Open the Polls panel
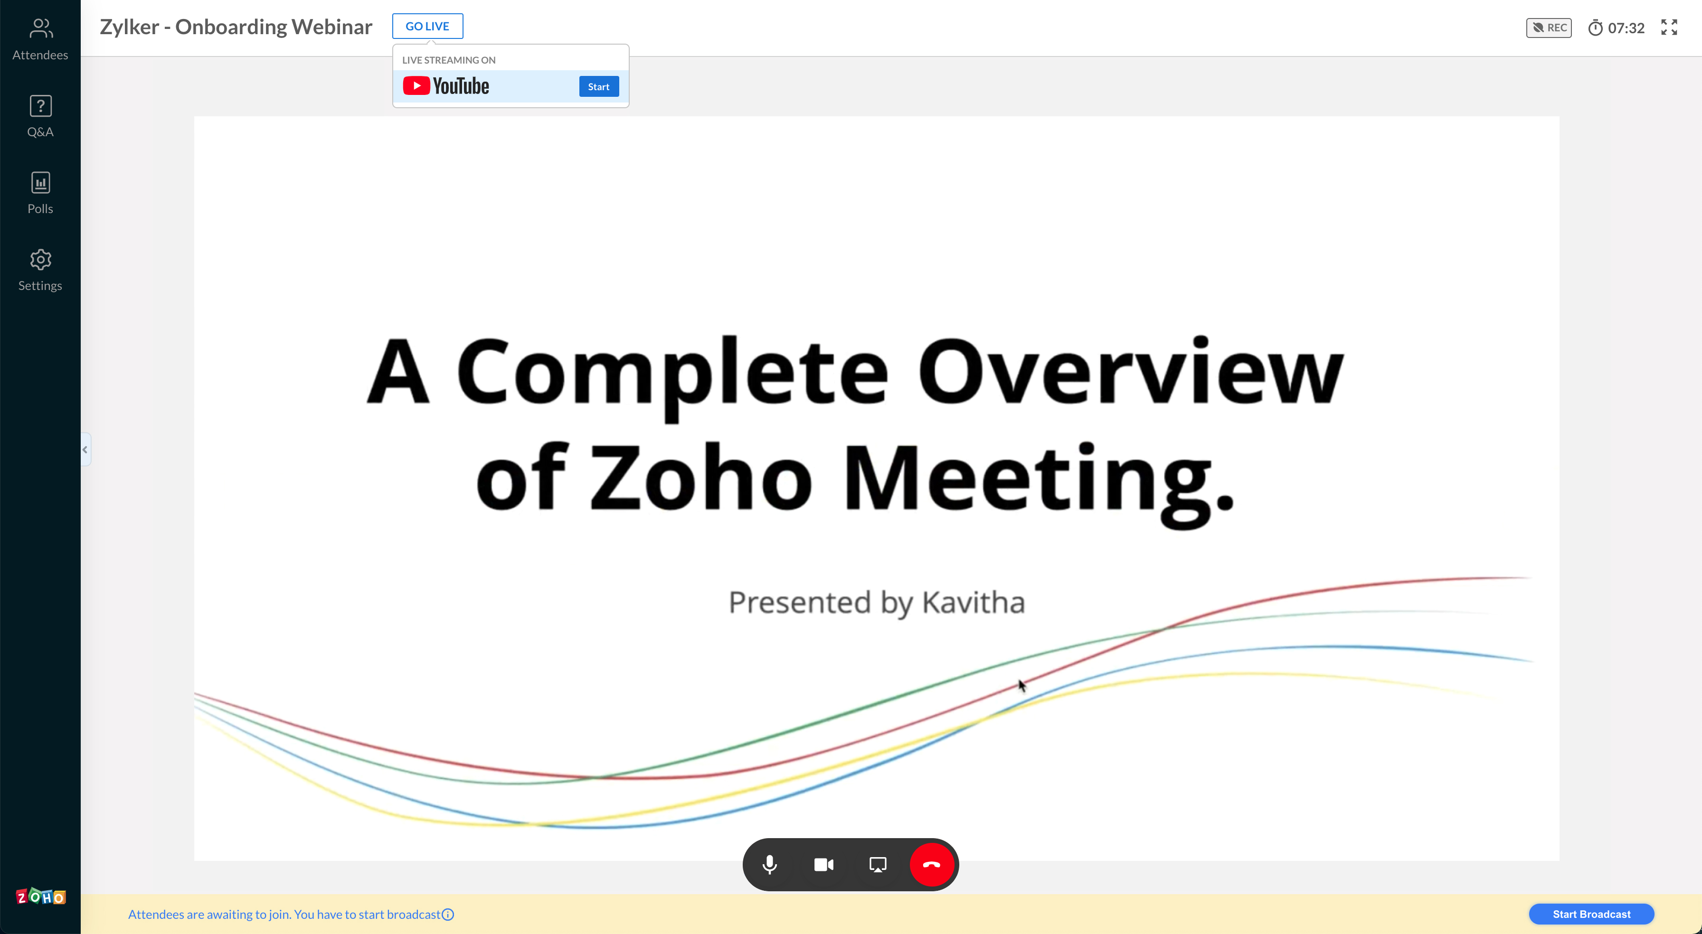The height and width of the screenshot is (934, 1702). pyautogui.click(x=40, y=193)
